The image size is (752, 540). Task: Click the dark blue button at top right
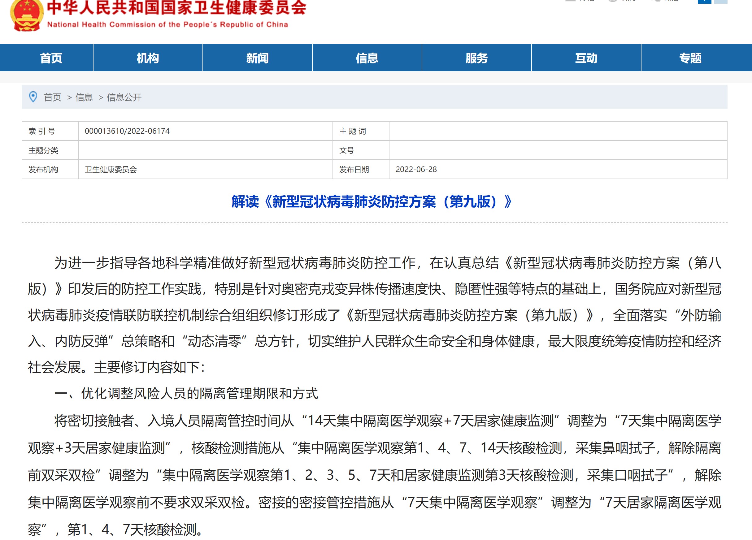point(704,1)
